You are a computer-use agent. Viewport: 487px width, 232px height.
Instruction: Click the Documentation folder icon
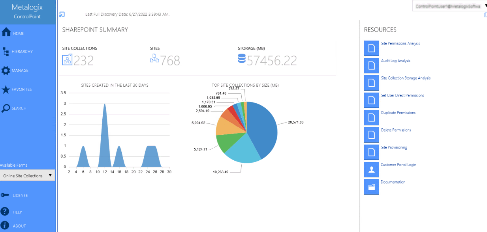371,186
